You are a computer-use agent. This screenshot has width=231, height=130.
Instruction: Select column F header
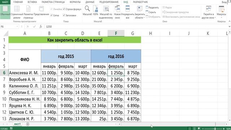click(116, 34)
